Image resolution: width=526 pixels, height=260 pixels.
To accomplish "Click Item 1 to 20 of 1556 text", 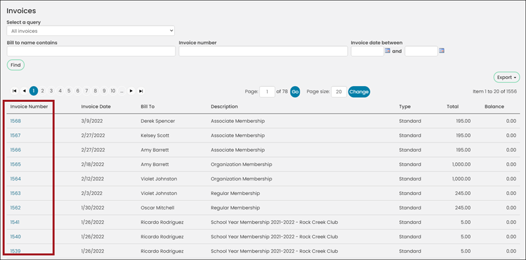I will [x=494, y=91].
